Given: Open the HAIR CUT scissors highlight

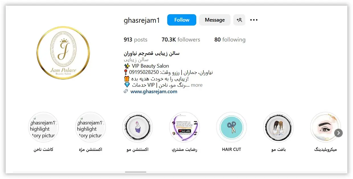Looking at the screenshot, I should point(231,127).
